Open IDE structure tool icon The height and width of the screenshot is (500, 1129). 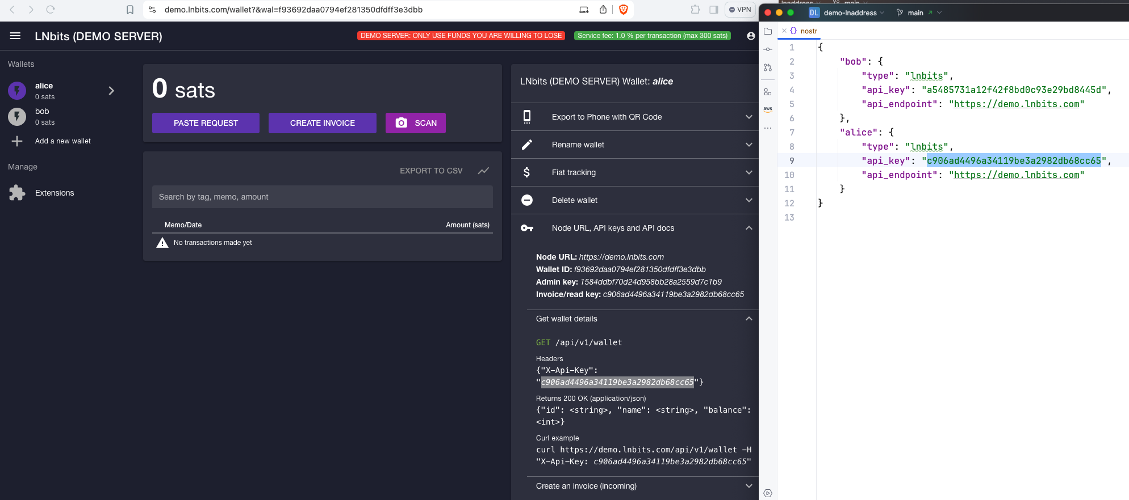tap(768, 92)
